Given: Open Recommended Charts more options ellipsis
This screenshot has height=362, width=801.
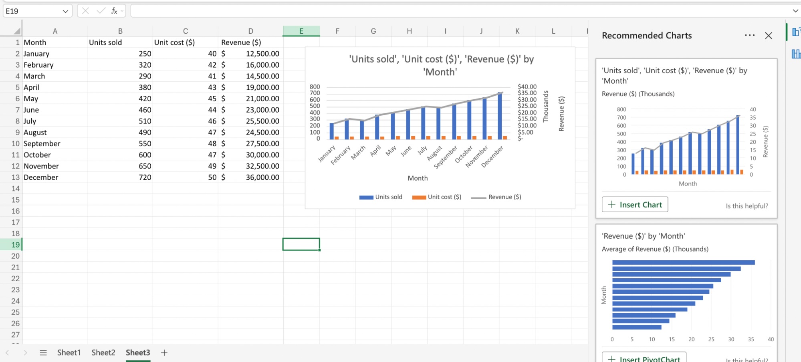Looking at the screenshot, I should (x=750, y=35).
